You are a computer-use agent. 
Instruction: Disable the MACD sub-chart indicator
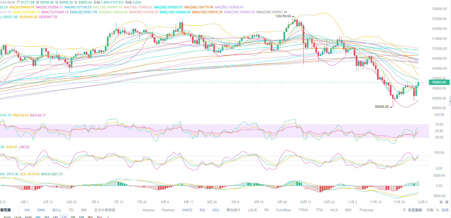187,210
